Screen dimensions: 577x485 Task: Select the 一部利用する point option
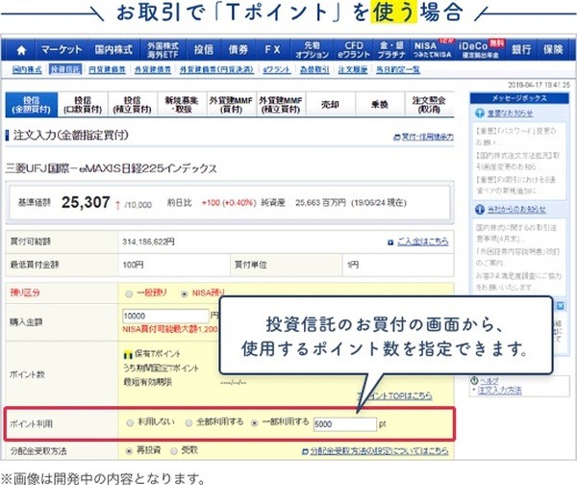pos(254,423)
